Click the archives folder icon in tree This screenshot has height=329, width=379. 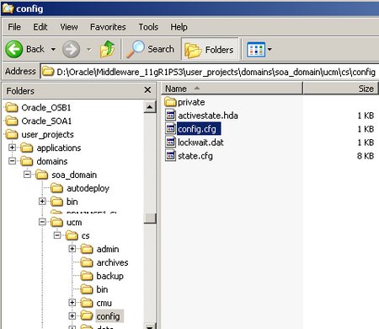coord(87,262)
